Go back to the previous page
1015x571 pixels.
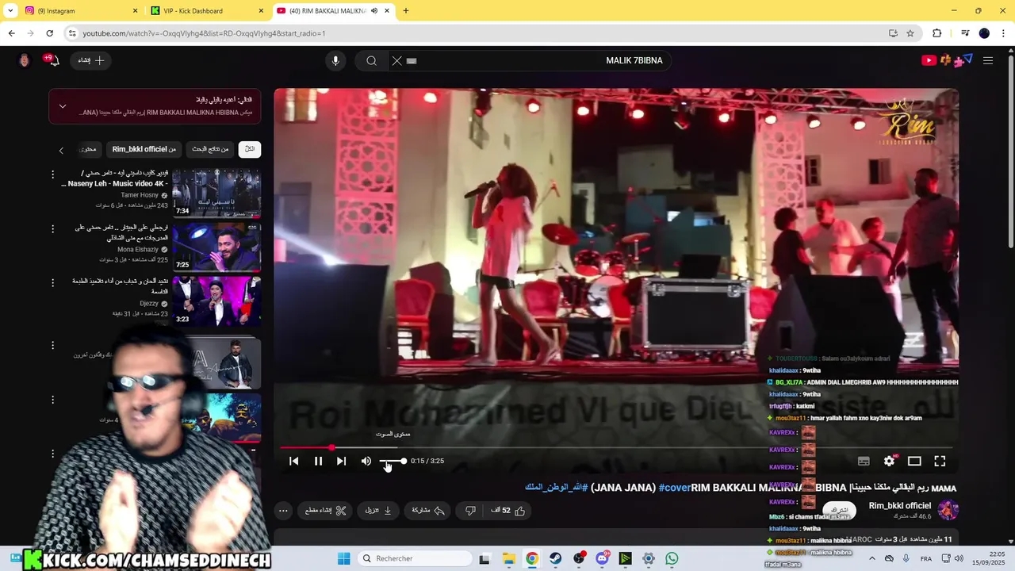[x=11, y=33]
